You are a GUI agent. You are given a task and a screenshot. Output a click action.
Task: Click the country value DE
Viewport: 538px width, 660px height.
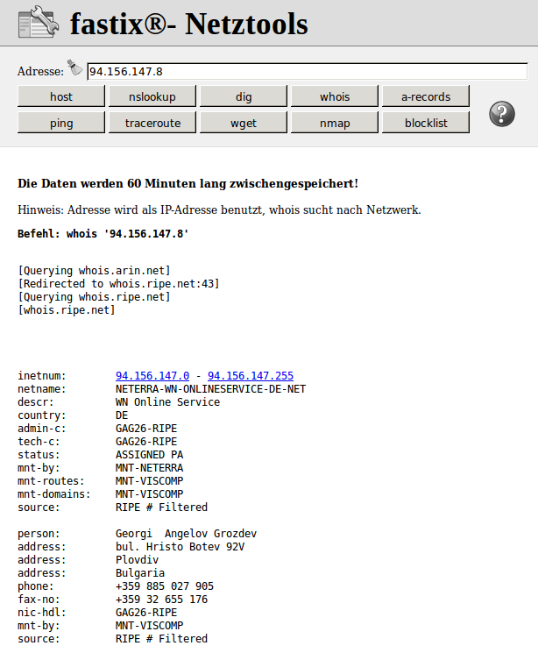point(122,415)
